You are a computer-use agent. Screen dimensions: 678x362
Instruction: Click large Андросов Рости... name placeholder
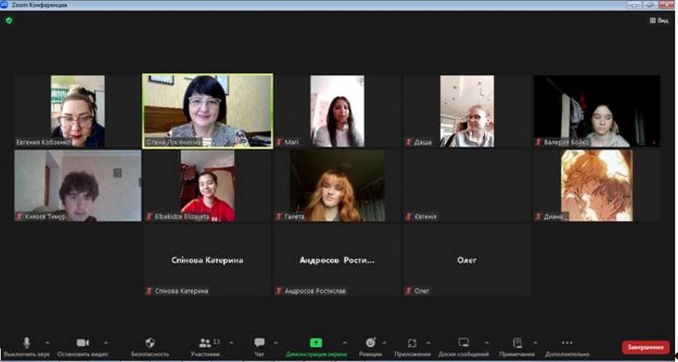point(337,260)
